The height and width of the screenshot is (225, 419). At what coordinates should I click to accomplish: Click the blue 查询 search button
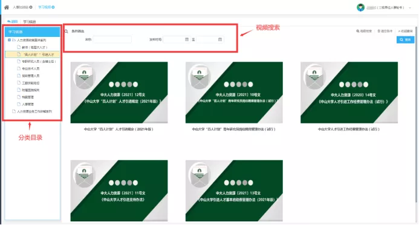click(x=405, y=39)
